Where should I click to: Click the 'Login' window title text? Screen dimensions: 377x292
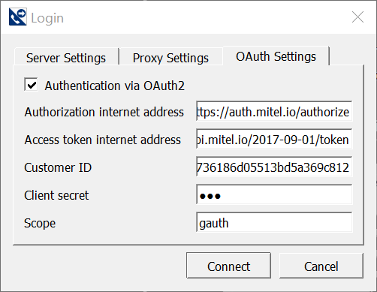[47, 18]
